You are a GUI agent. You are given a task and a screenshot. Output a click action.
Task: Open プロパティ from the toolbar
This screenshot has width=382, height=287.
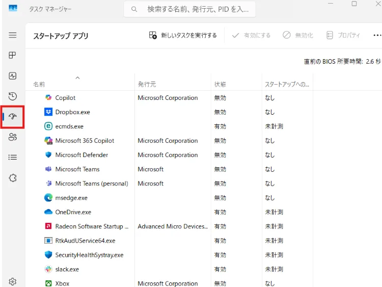343,35
